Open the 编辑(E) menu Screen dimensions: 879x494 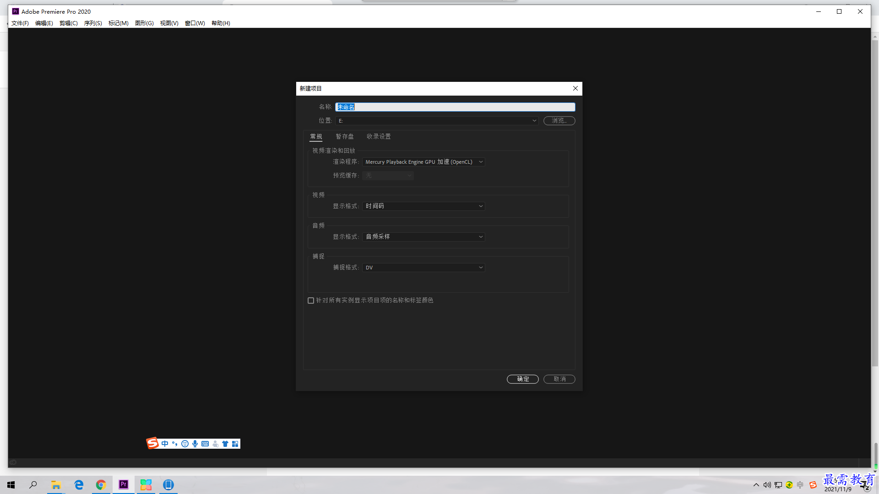(44, 23)
